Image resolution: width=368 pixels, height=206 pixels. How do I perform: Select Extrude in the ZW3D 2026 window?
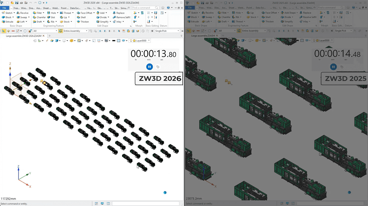9,22
